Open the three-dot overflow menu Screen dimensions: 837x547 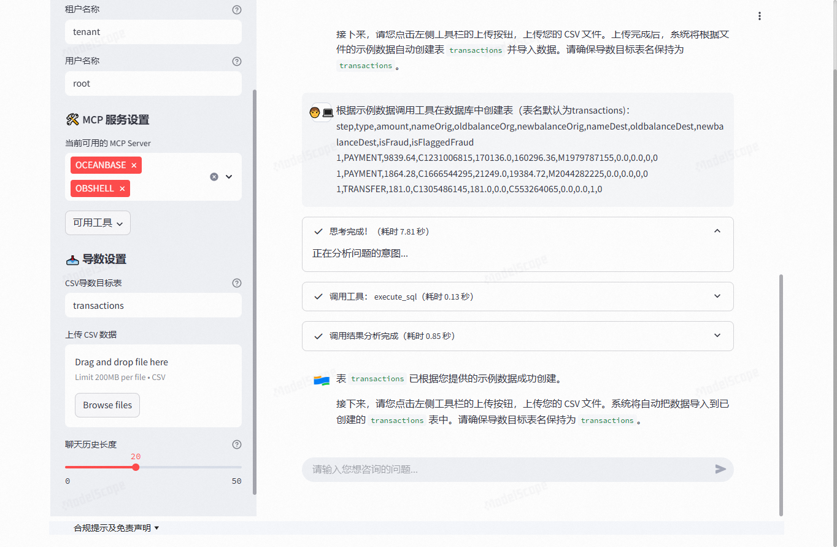click(x=760, y=16)
